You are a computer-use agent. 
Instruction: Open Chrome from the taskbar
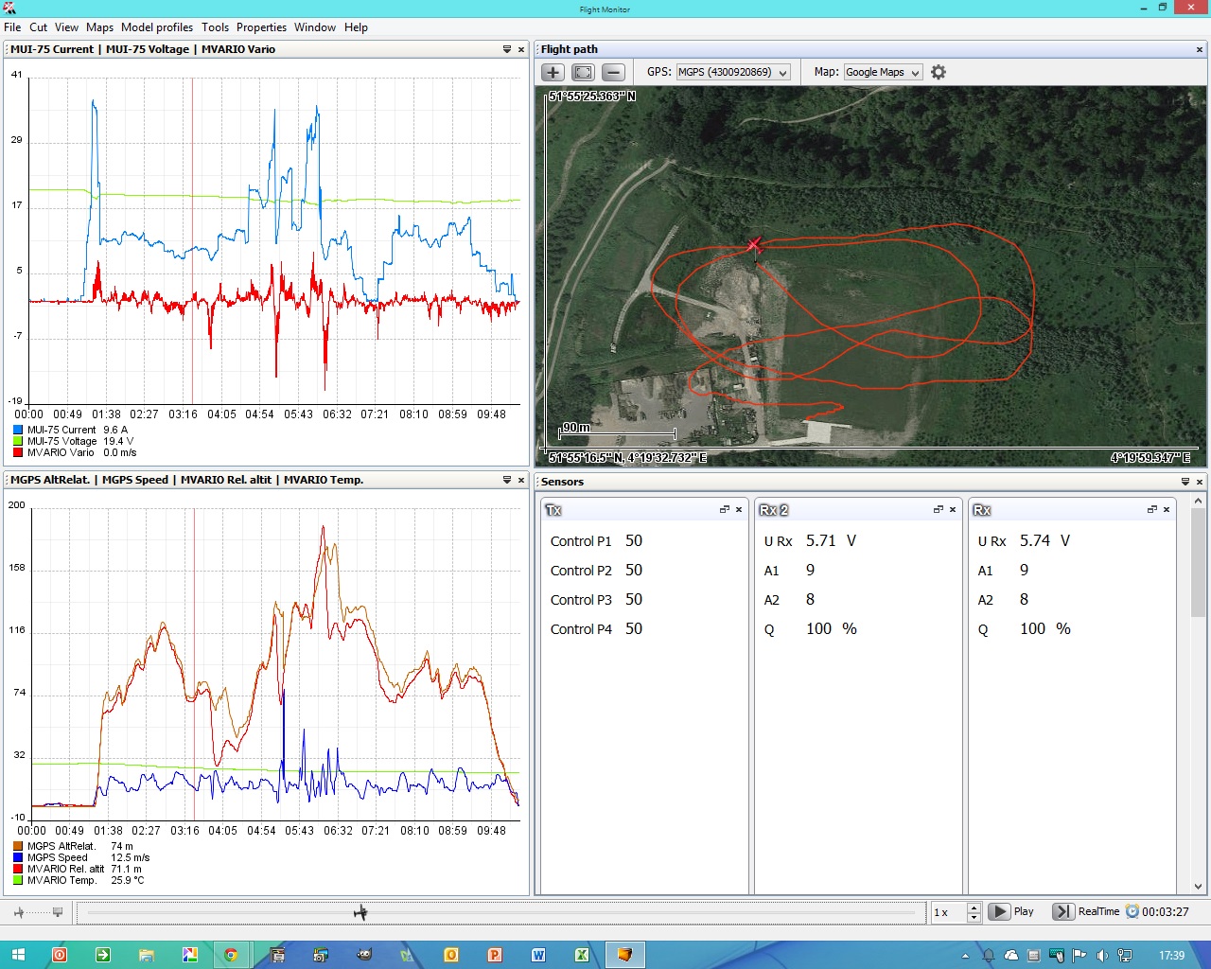(230, 955)
